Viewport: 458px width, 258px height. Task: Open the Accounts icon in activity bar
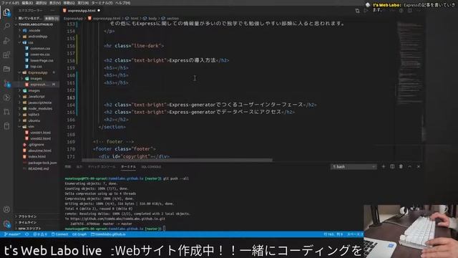click(6, 209)
